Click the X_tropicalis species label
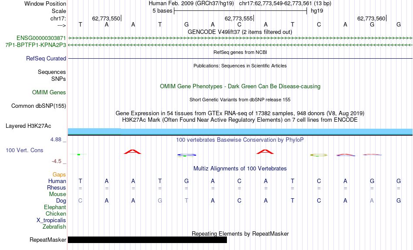The height and width of the screenshot is (250, 413). point(51,220)
